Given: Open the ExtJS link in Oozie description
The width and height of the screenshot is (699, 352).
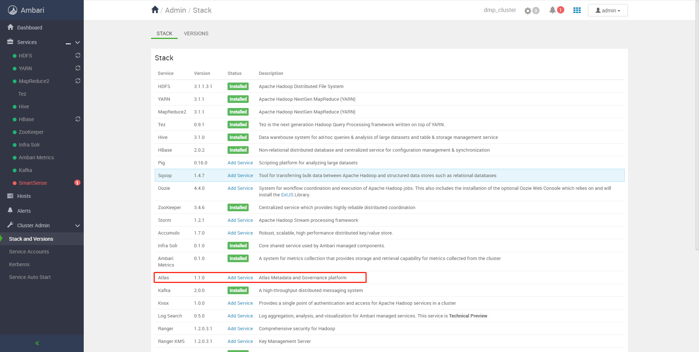Looking at the screenshot, I should point(287,195).
